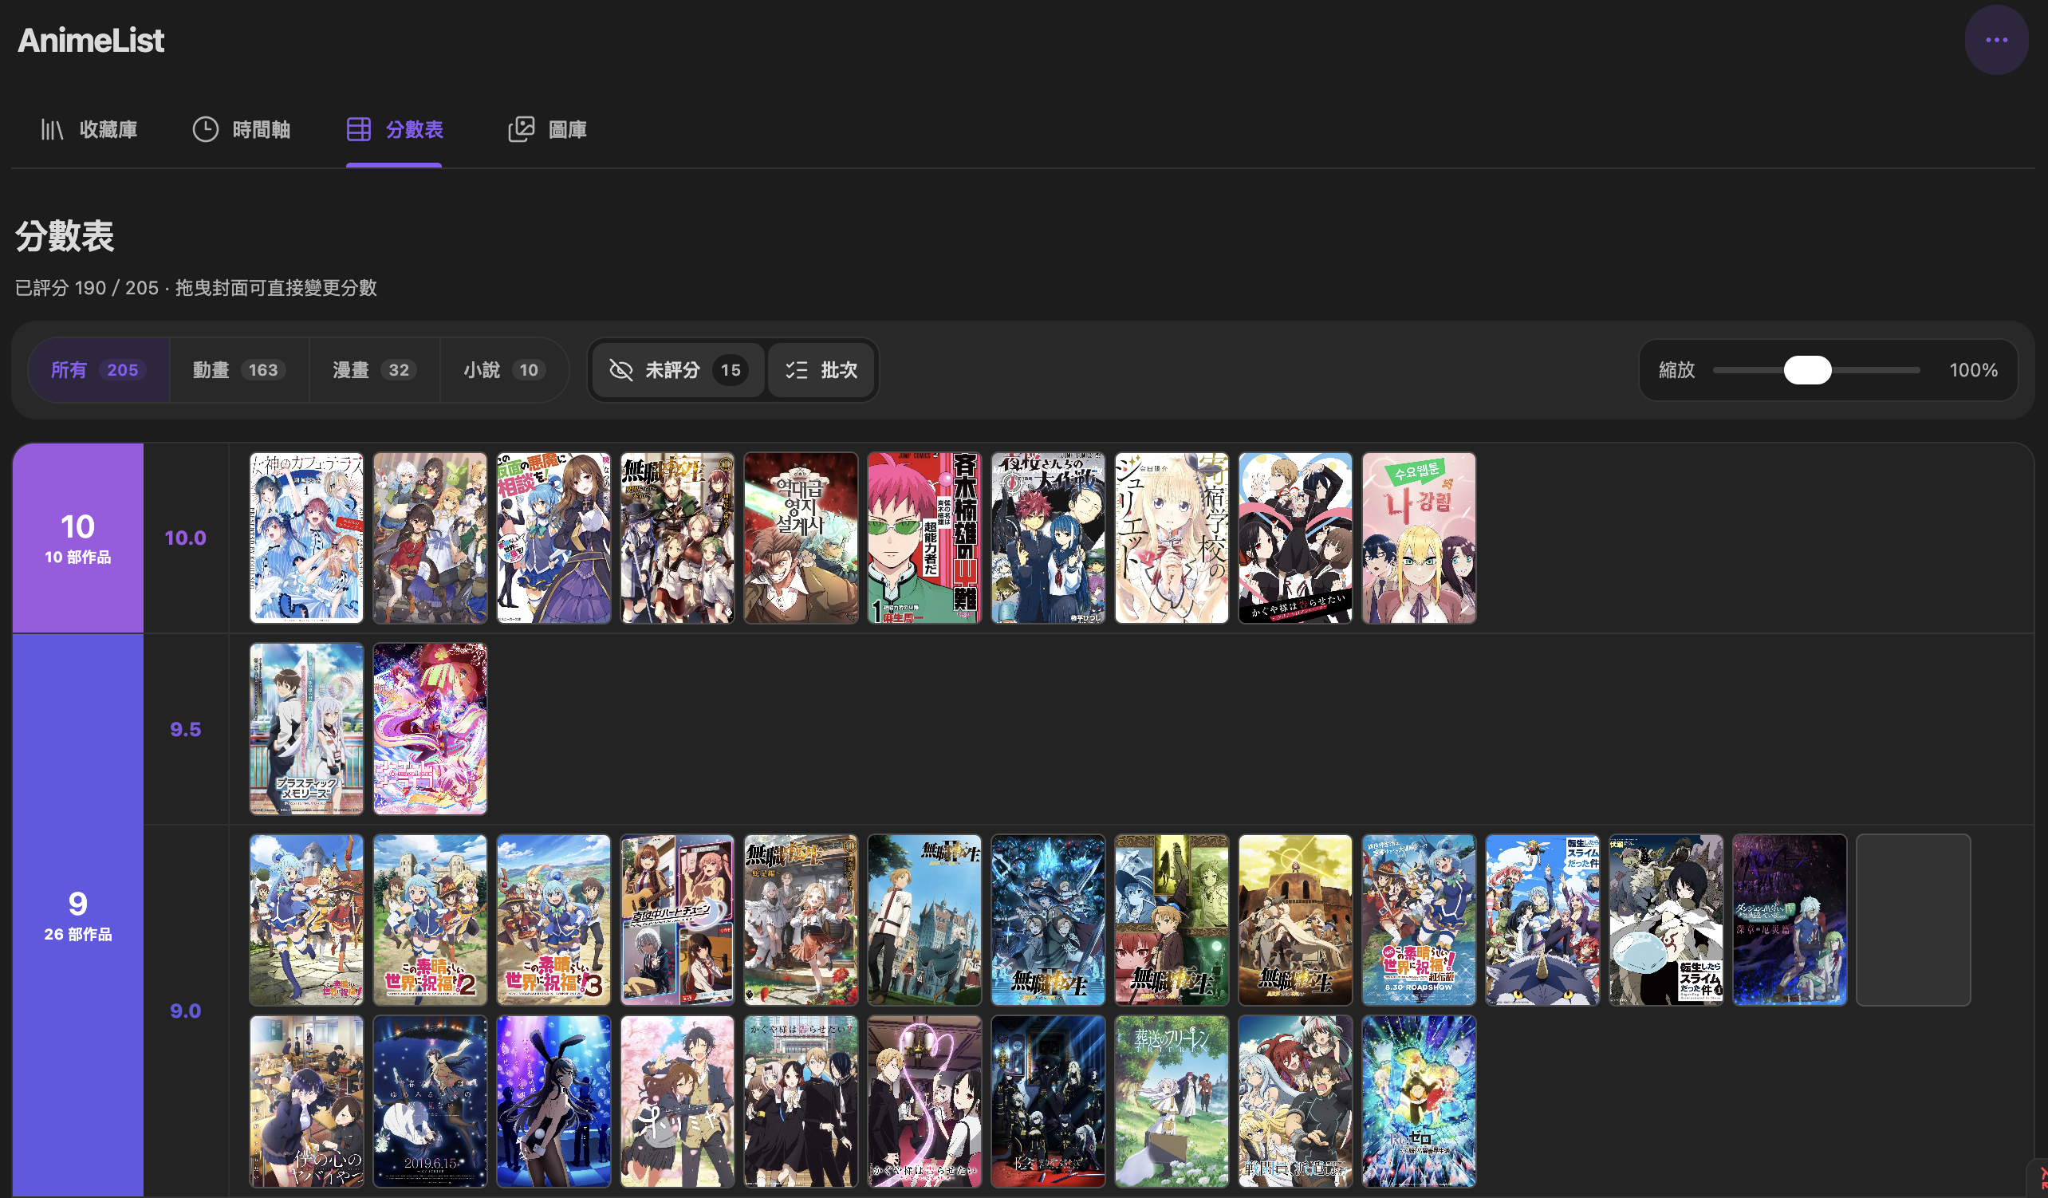Toggle the 未評分 15 unrated view
The height and width of the screenshot is (1198, 2048).
click(x=678, y=371)
